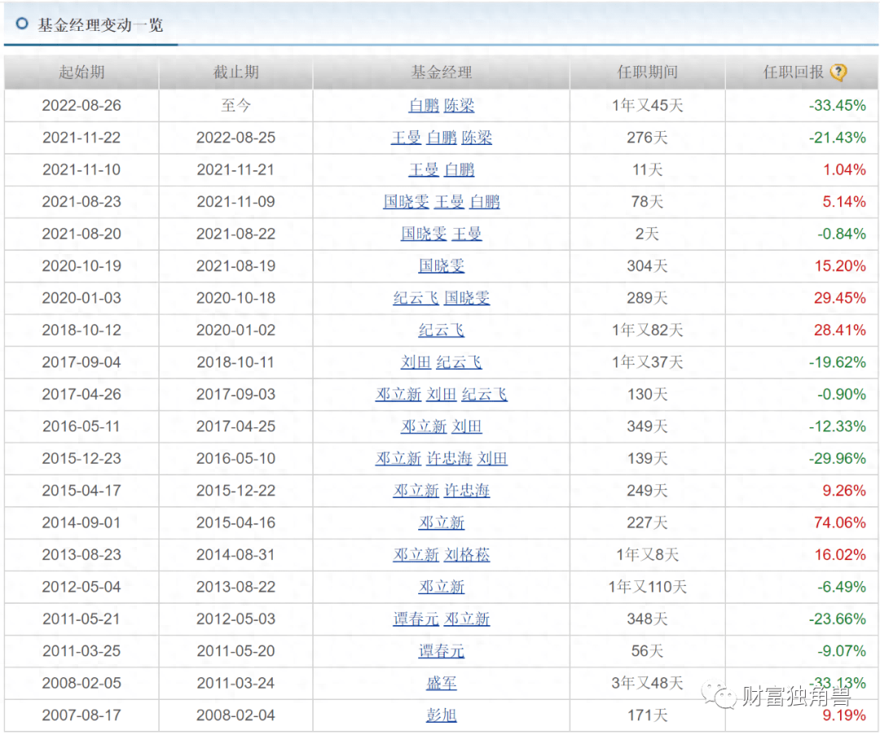Click the circle bullet icon before 基金经理变动一览
Viewport: 880px width, 735px height.
click(x=22, y=24)
